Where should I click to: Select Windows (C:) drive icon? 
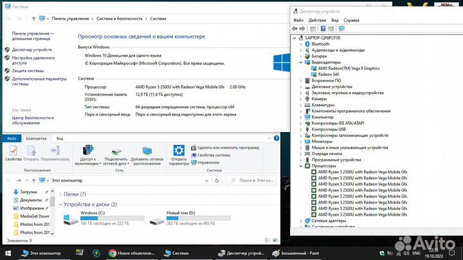pos(71,219)
